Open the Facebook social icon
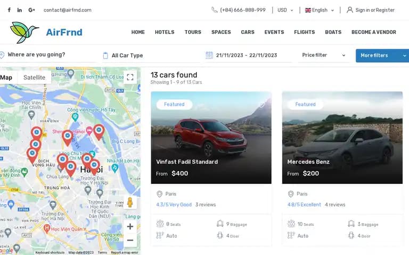409x255 pixels. coord(9,10)
